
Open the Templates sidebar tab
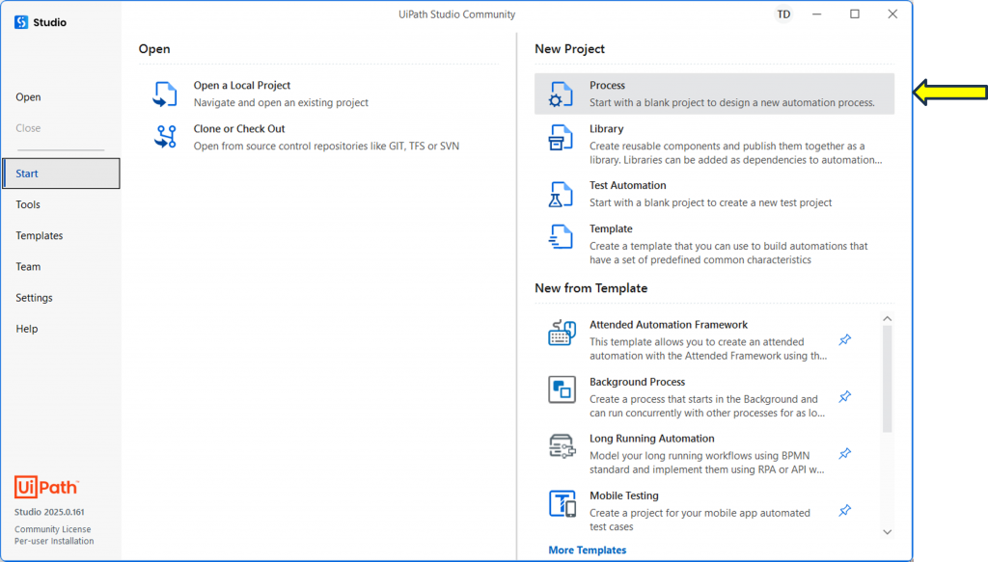point(39,235)
